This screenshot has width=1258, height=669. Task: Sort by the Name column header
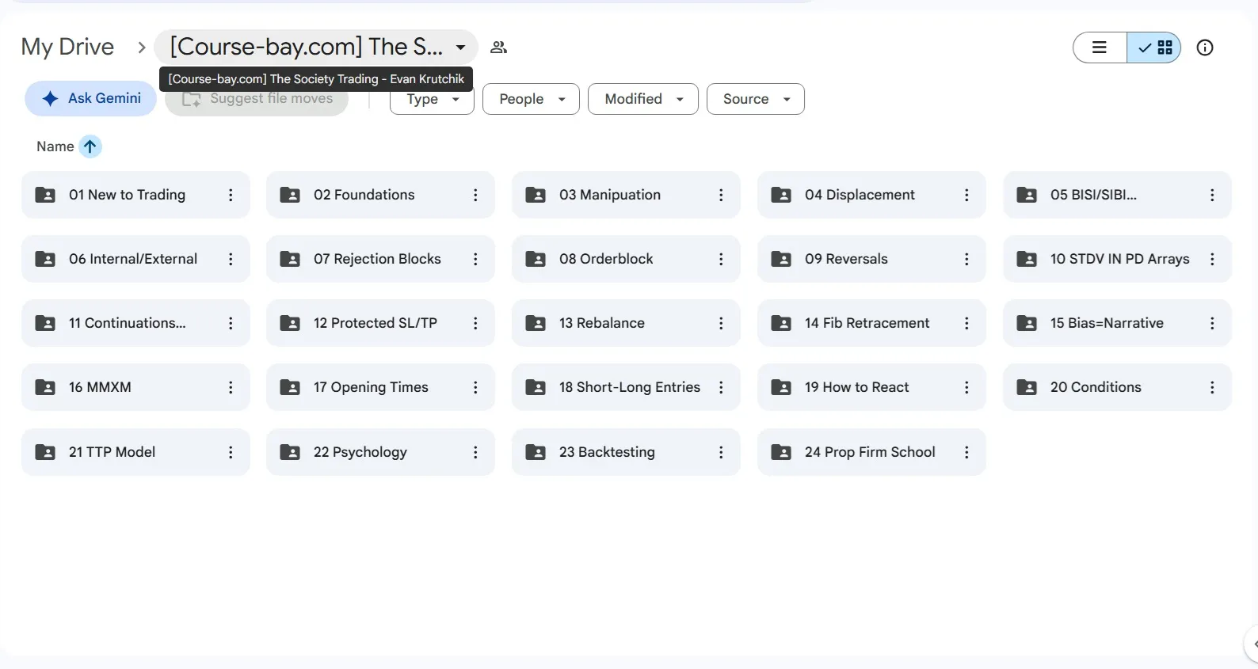(x=55, y=146)
